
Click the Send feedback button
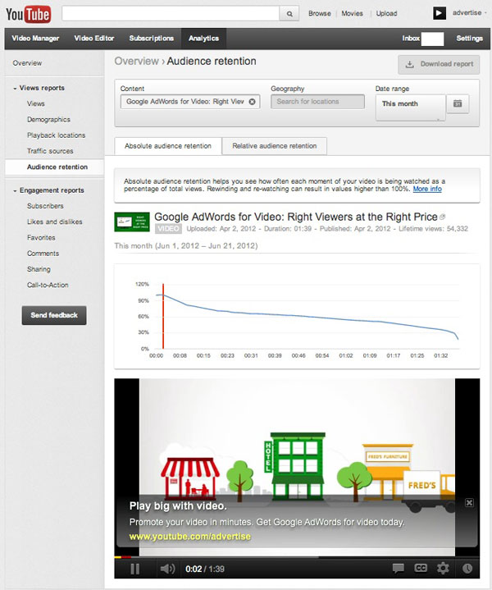(x=54, y=315)
